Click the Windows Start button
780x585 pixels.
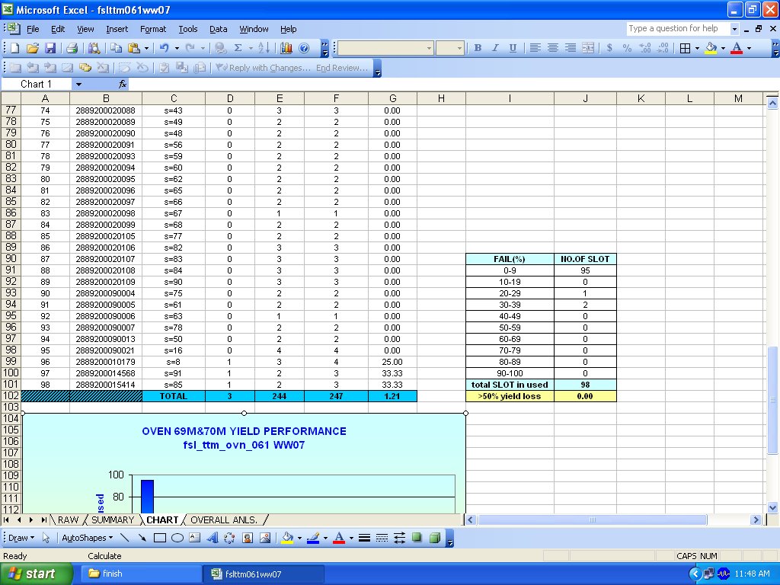[x=37, y=574]
